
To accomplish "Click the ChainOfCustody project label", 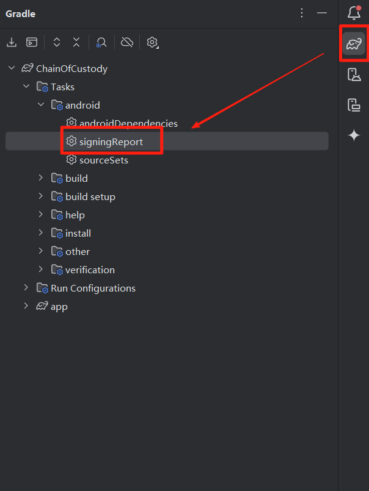I will (72, 68).
